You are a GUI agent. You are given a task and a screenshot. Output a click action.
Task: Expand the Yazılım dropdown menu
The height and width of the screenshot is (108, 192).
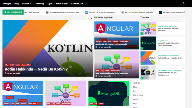[27, 4]
